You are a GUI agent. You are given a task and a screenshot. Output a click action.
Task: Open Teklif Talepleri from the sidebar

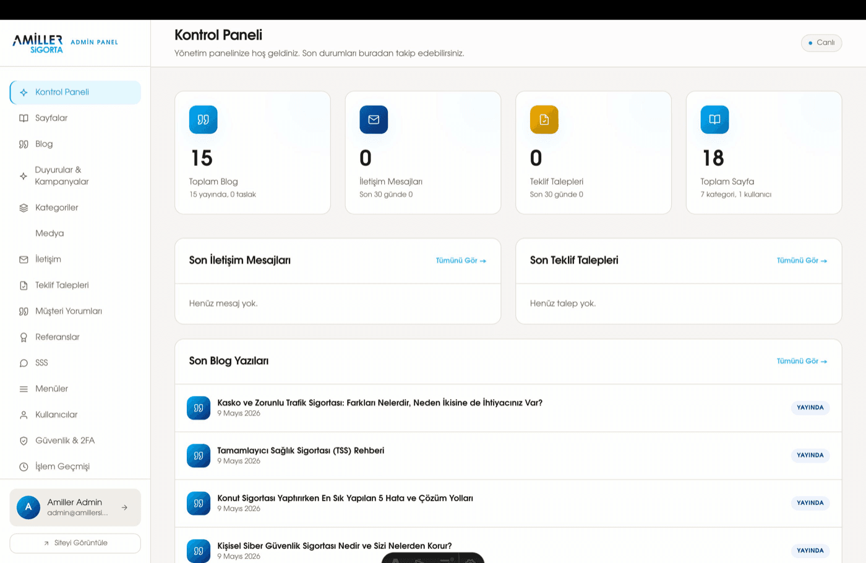(x=75, y=285)
